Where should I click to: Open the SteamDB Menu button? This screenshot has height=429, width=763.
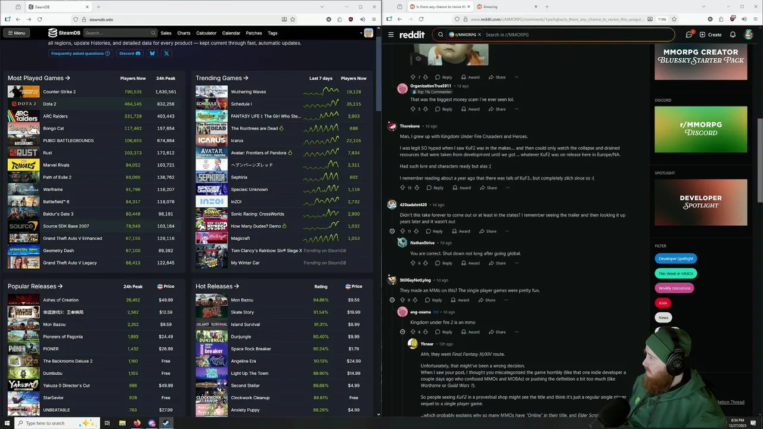click(16, 33)
